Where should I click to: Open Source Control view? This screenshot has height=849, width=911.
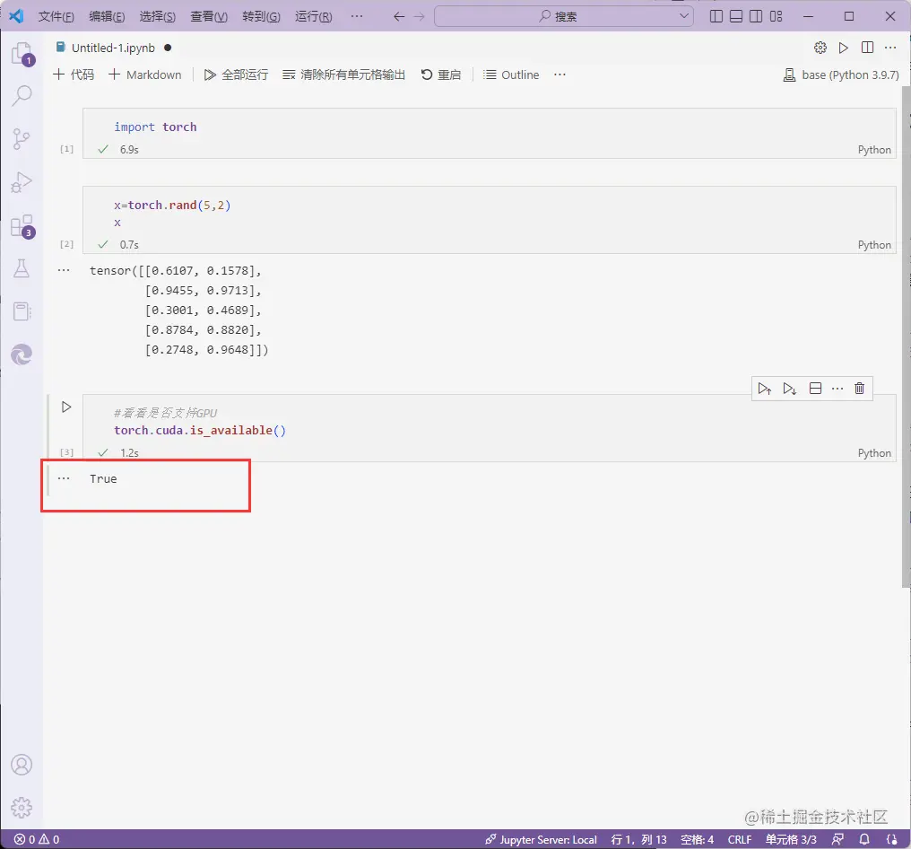(22, 139)
